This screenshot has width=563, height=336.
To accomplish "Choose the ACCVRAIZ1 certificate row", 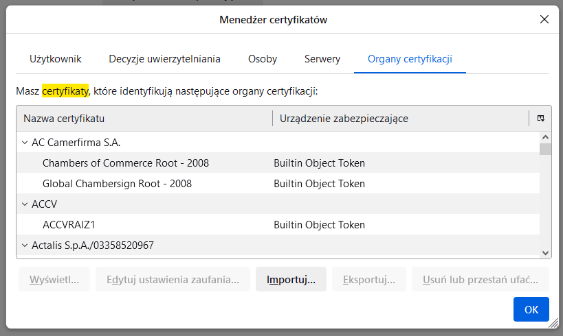I will click(69, 225).
